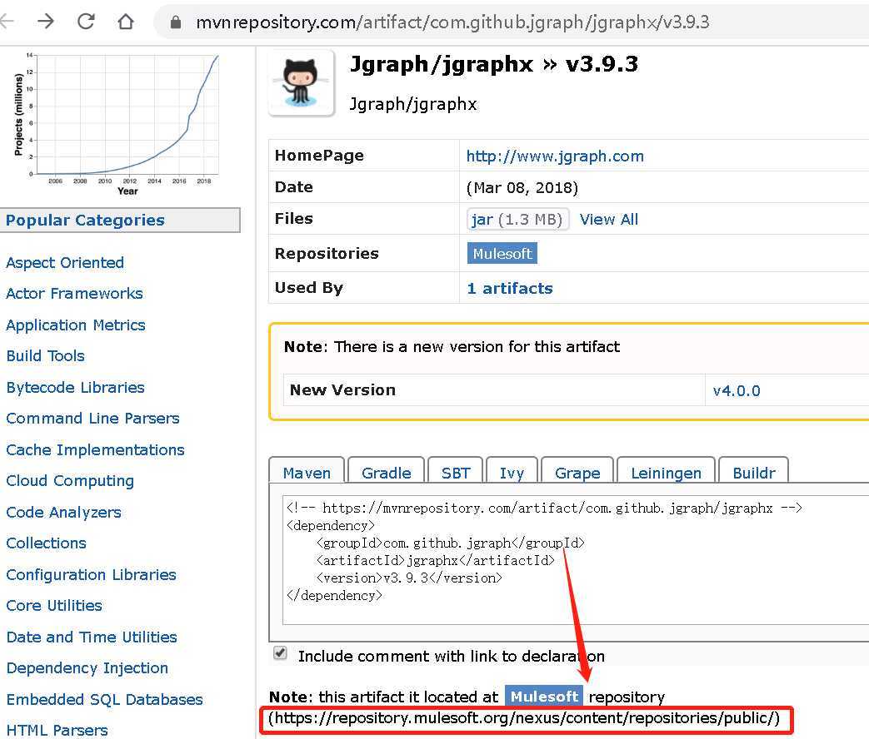This screenshot has height=739, width=869.
Task: Open the Bytecode Libraries category
Action: pos(75,388)
